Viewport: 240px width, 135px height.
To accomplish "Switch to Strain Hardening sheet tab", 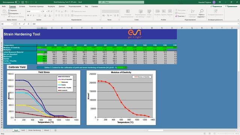I will tap(34, 130).
